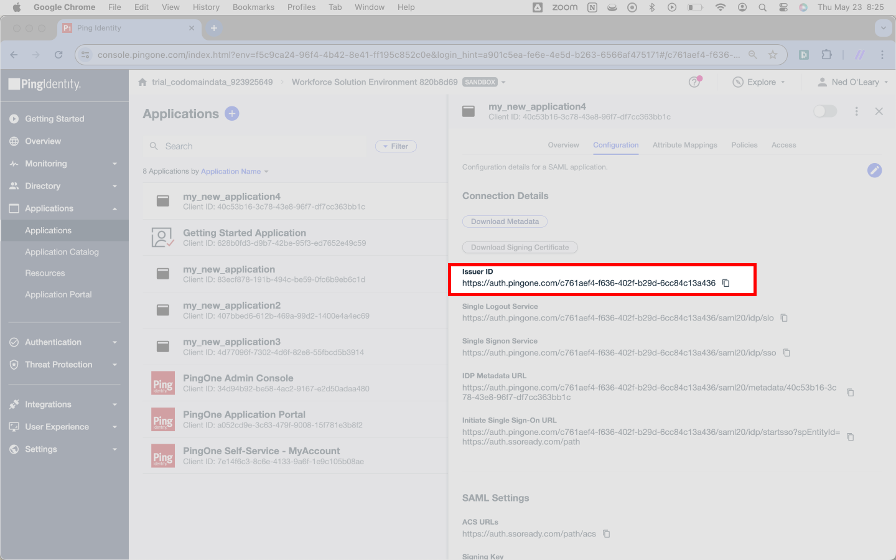Copy the Single Logout Service URL
Image resolution: width=896 pixels, height=560 pixels.
[784, 318]
